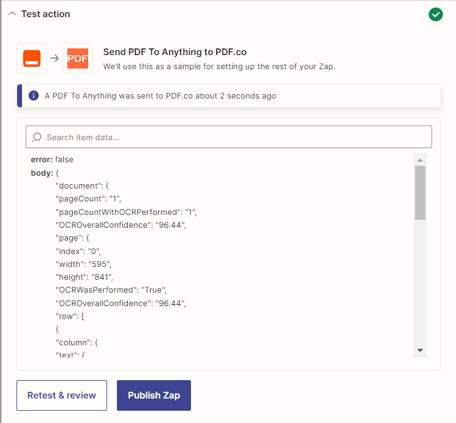Click the PDF sent notification banner
456x423 pixels.
(228, 95)
